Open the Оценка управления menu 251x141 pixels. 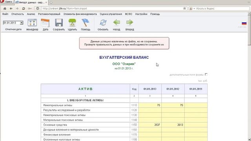pos(111,14)
